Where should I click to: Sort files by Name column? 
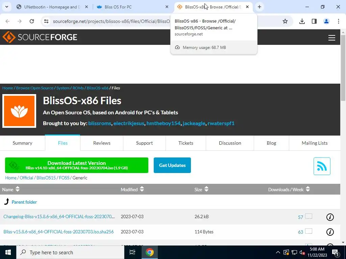tap(11, 190)
